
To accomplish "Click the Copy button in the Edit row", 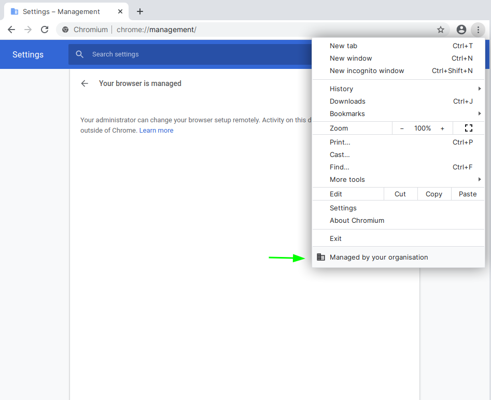I will coord(433,194).
